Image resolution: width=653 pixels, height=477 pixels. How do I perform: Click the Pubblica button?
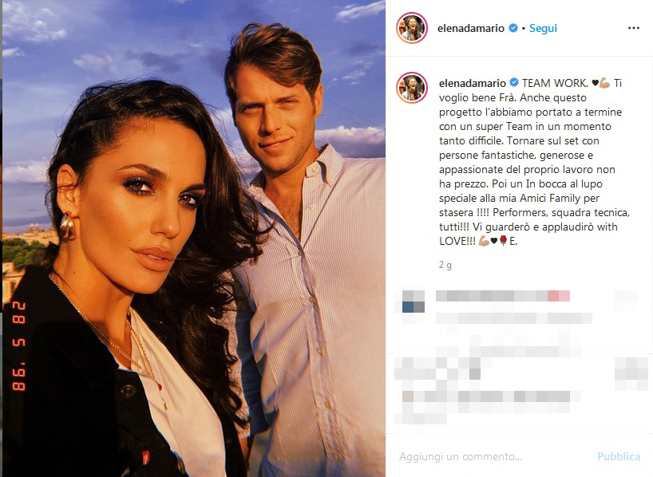[619, 456]
